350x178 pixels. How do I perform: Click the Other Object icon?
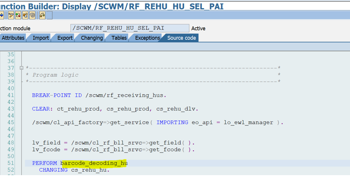click(25, 15)
